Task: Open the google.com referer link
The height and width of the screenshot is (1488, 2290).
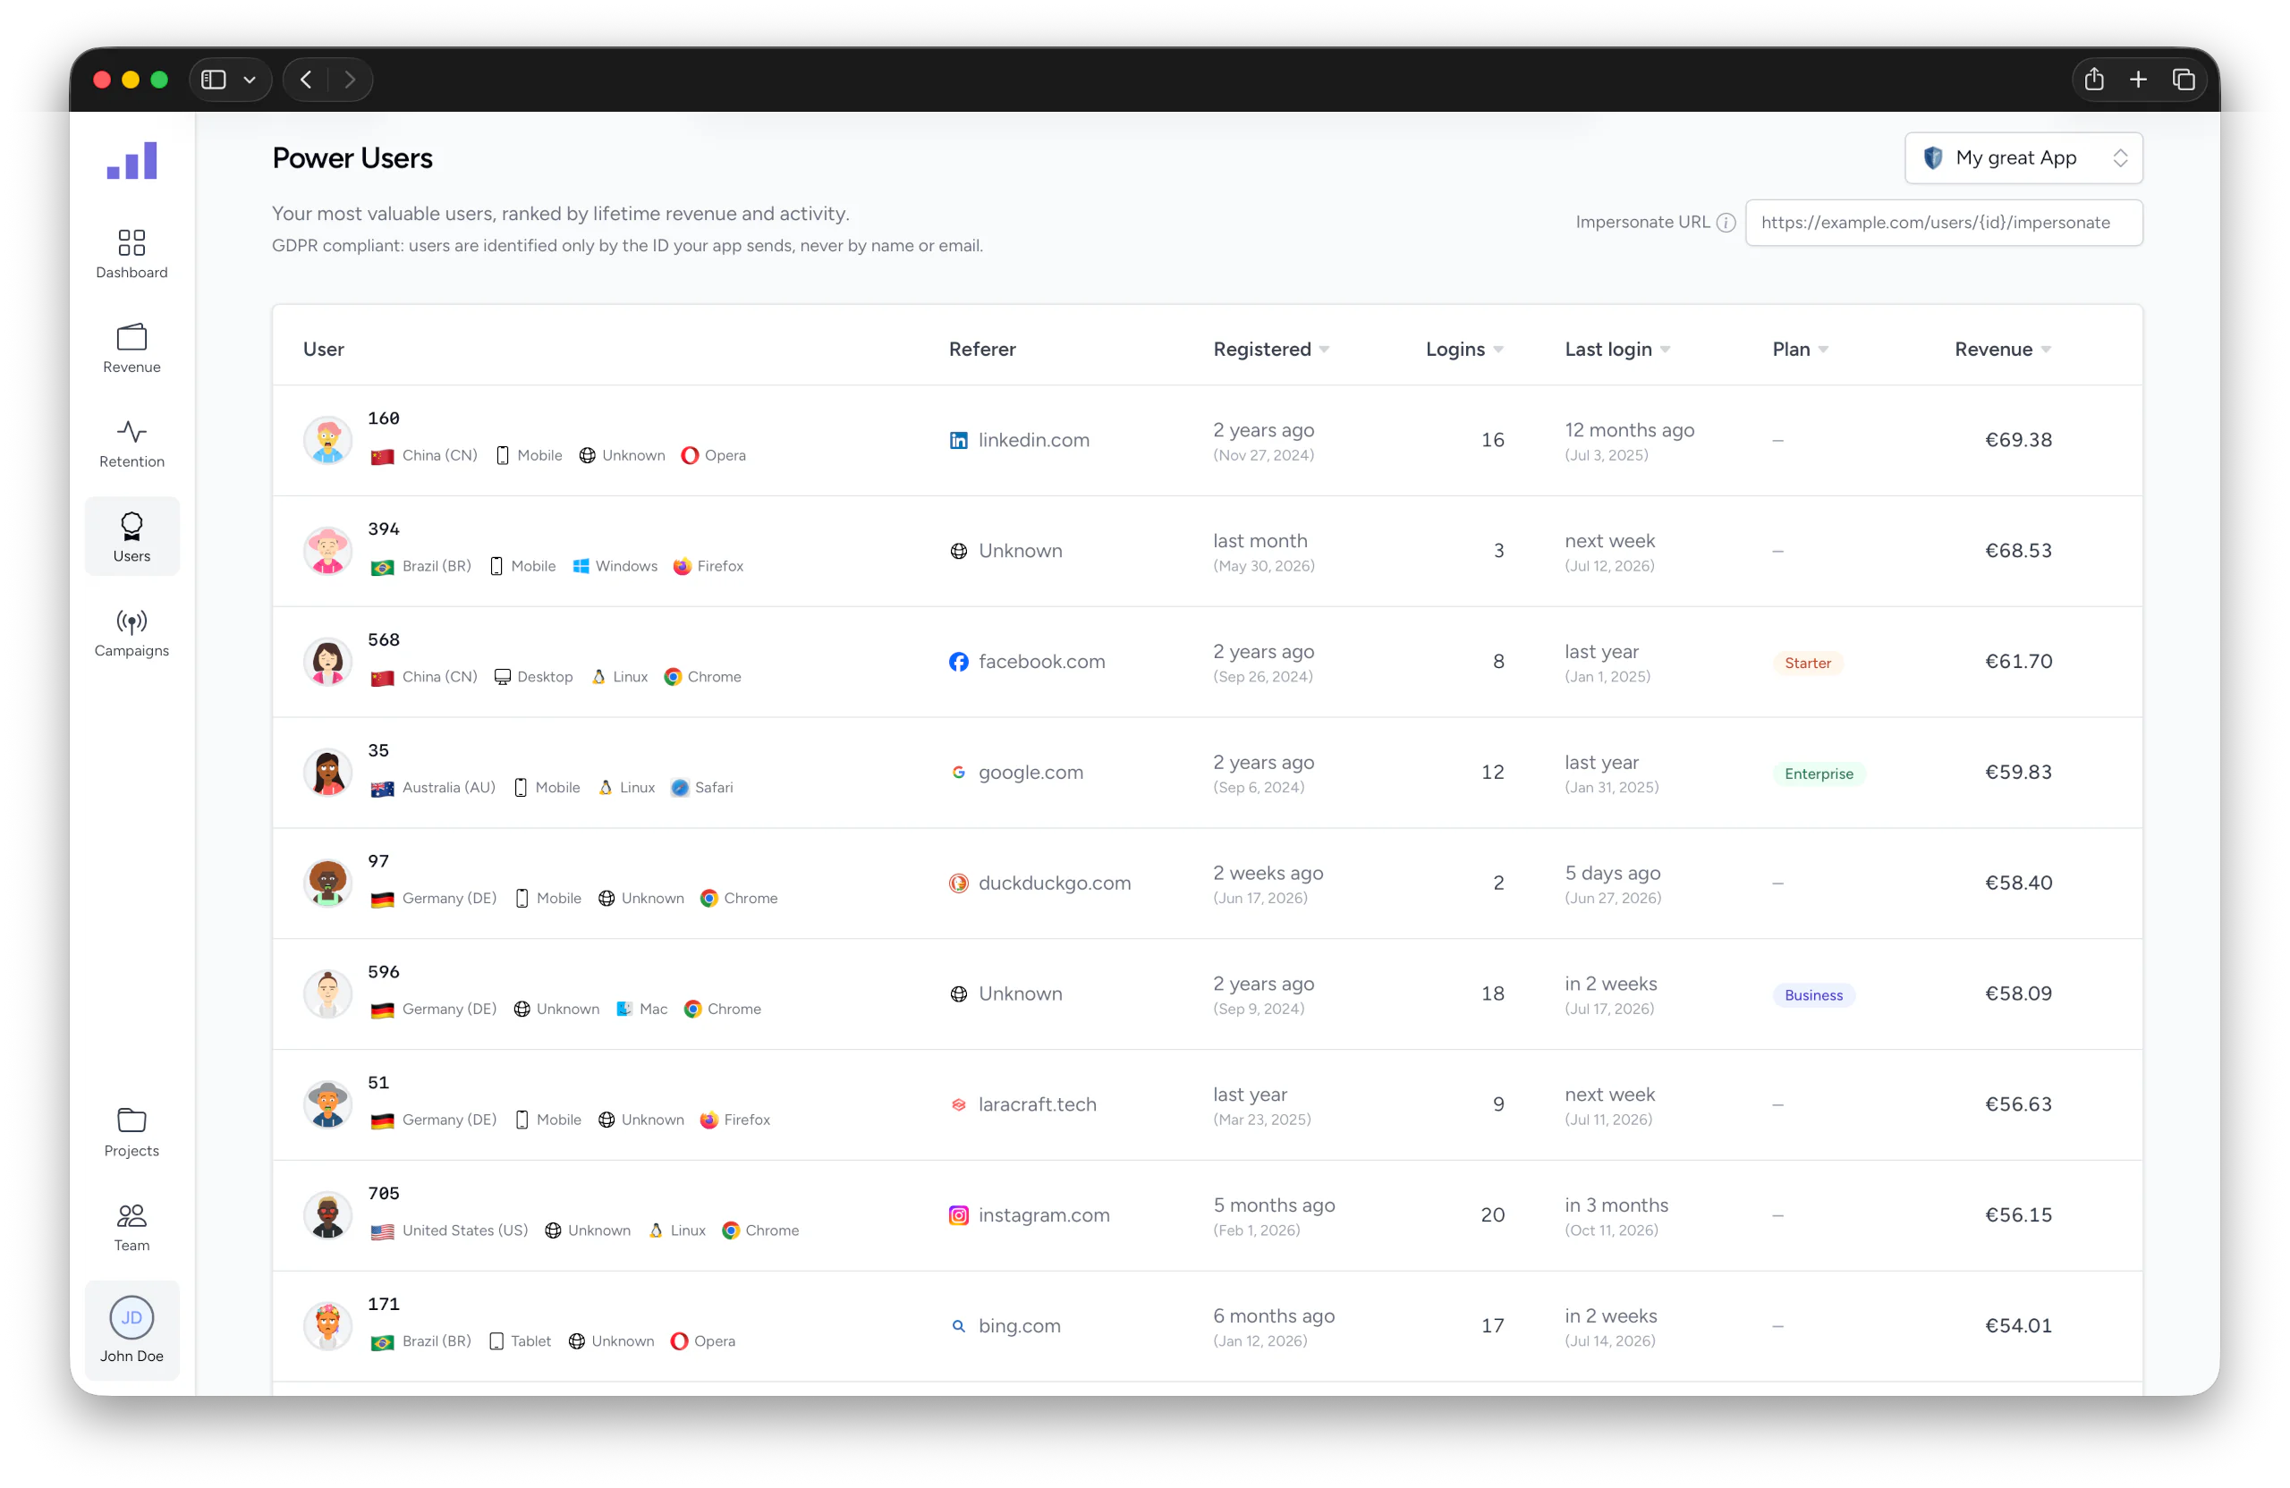Action: (x=1030, y=773)
